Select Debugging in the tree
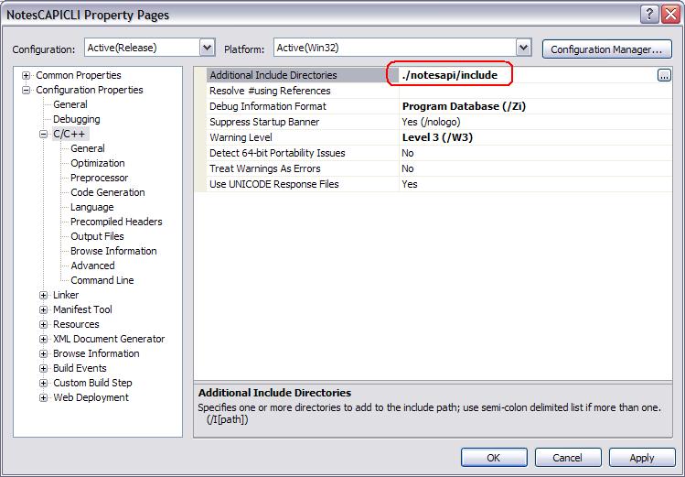 pyautogui.click(x=77, y=119)
